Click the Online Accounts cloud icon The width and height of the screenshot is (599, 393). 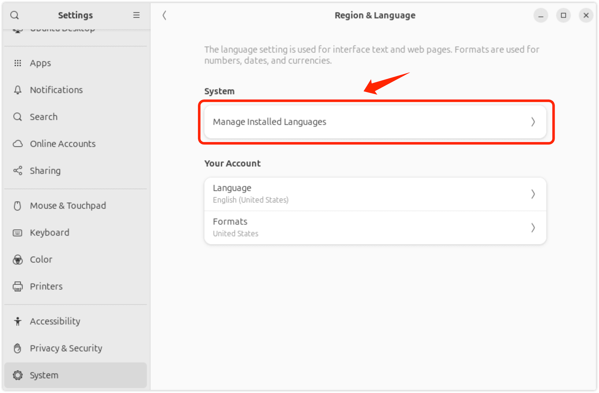tap(18, 144)
